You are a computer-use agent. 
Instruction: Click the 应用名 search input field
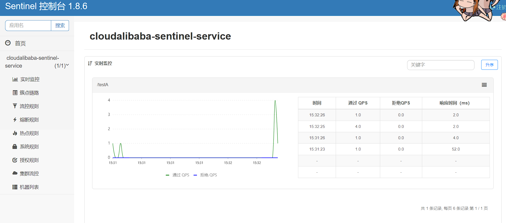(28, 26)
